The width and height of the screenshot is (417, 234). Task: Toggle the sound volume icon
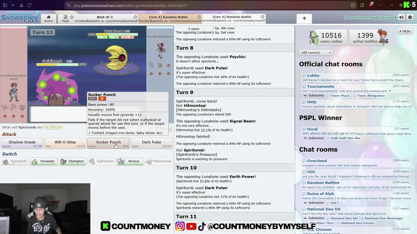(401, 18)
